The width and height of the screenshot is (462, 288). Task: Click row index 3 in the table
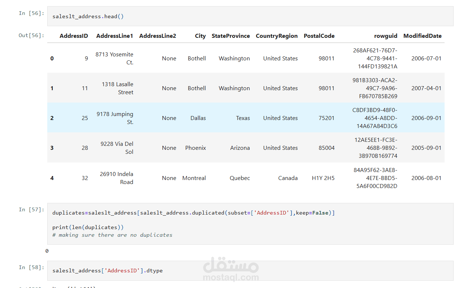(52, 148)
